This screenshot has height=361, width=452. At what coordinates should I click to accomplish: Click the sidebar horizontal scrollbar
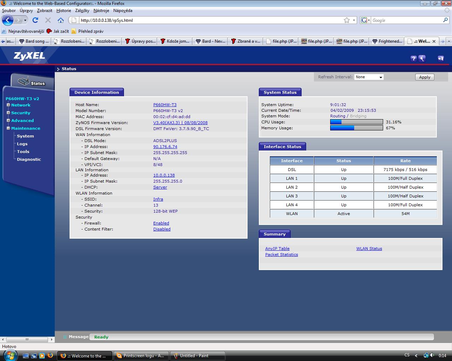pyautogui.click(x=27, y=339)
